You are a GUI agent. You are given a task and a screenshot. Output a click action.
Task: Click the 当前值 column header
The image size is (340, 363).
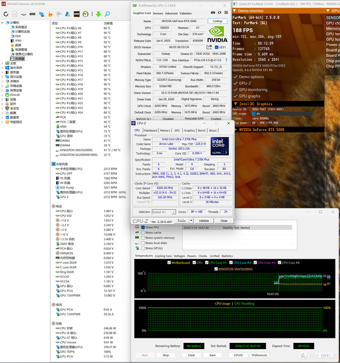pyautogui.click(x=108, y=23)
